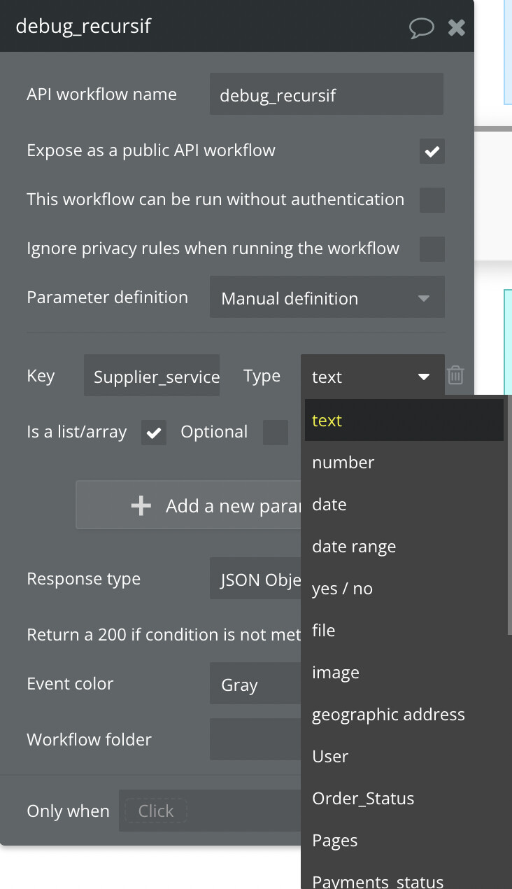Enable Ignore privacy rules checkbox
The image size is (512, 889).
[x=432, y=248]
